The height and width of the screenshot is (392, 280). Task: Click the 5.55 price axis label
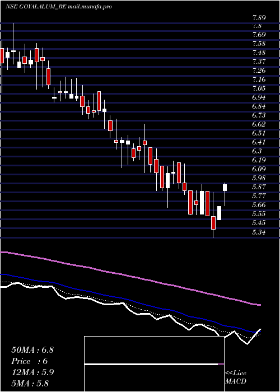pos(259,214)
